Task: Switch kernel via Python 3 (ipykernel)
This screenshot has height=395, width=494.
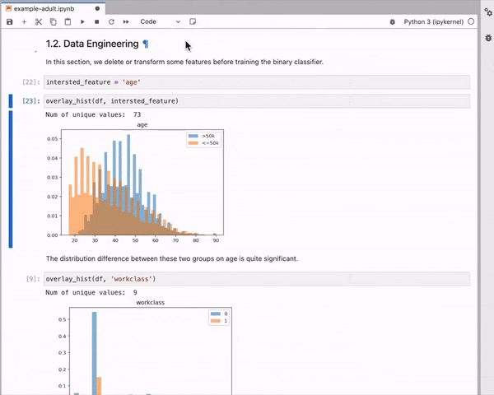Action: click(x=434, y=21)
